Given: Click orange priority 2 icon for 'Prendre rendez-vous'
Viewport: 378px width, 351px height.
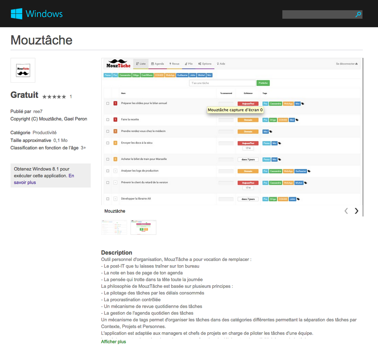Looking at the screenshot, I should click(115, 131).
